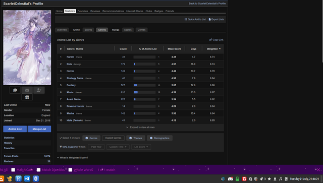Click the Music percentage bar
The width and height of the screenshot is (323, 183).
pos(144,92)
